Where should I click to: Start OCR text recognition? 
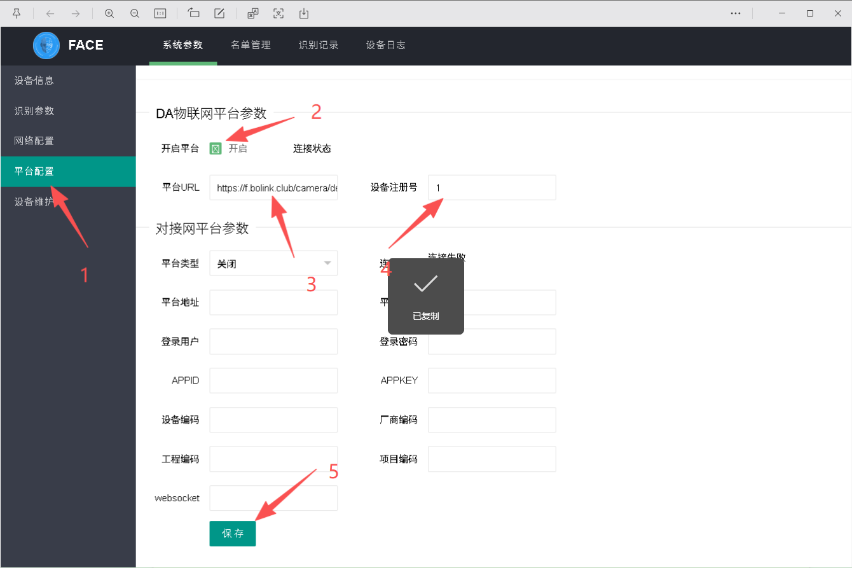tap(278, 13)
